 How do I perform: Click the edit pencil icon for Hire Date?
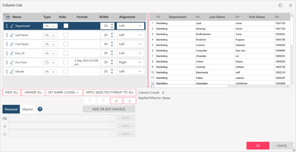coord(12,62)
